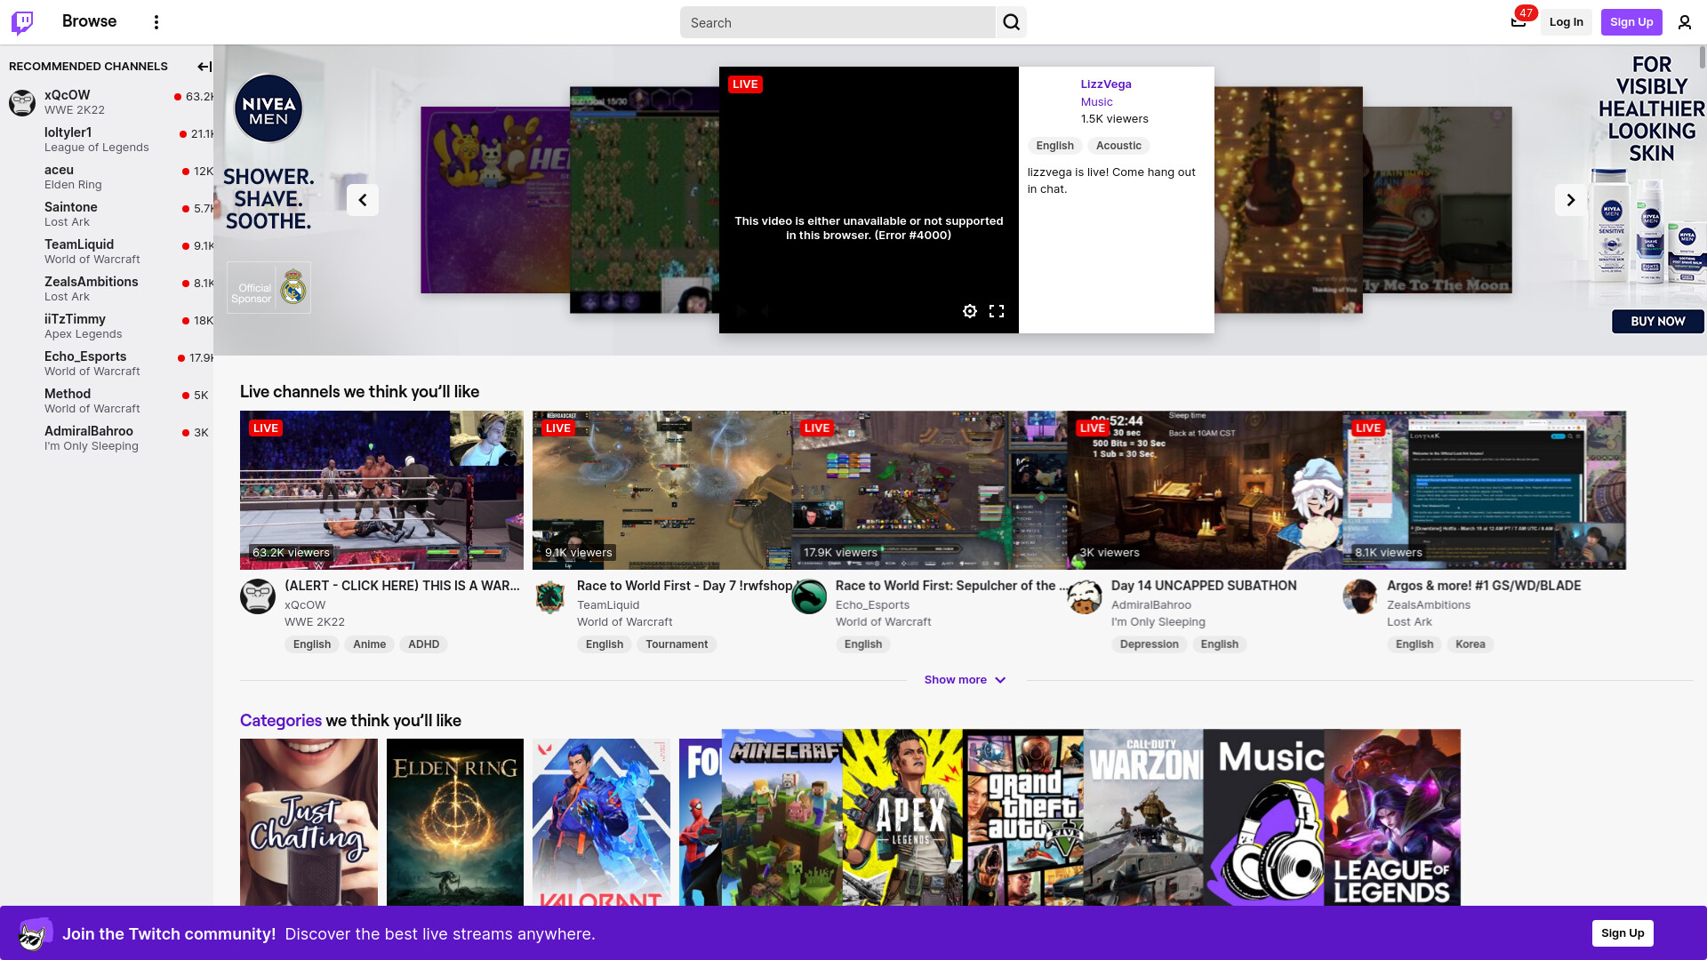Open Minecraft category
Viewport: 1707px width, 960px height.
coord(781,818)
